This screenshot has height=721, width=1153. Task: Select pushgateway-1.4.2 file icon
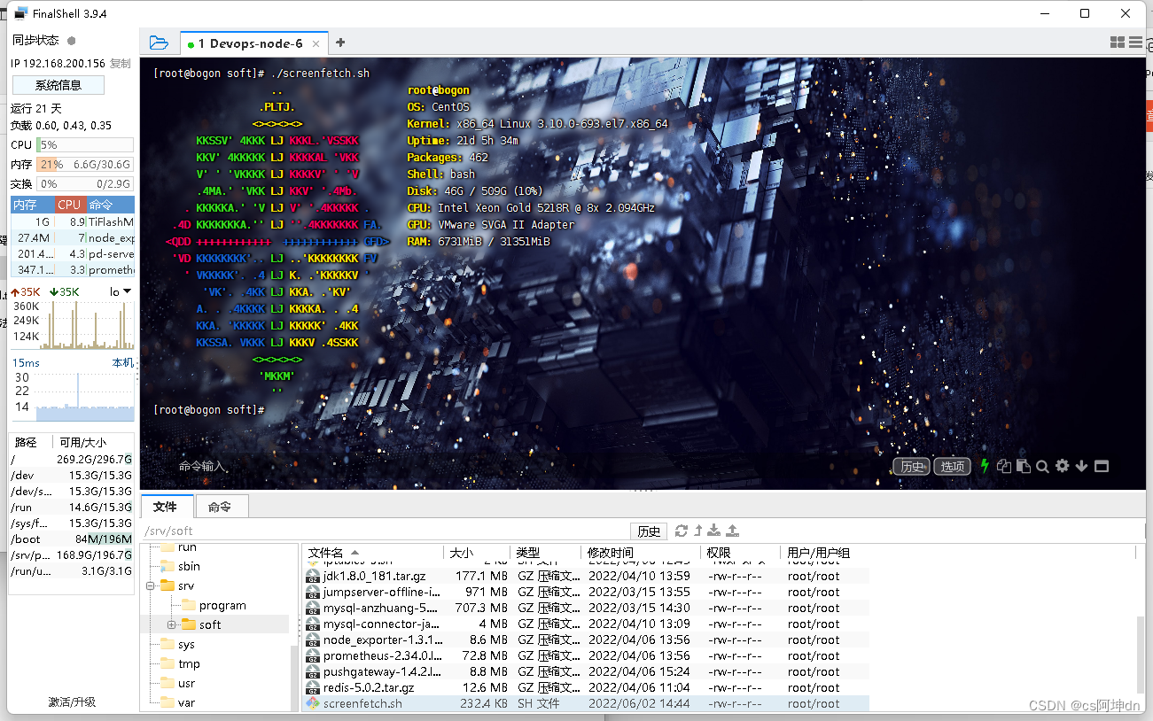pos(313,671)
